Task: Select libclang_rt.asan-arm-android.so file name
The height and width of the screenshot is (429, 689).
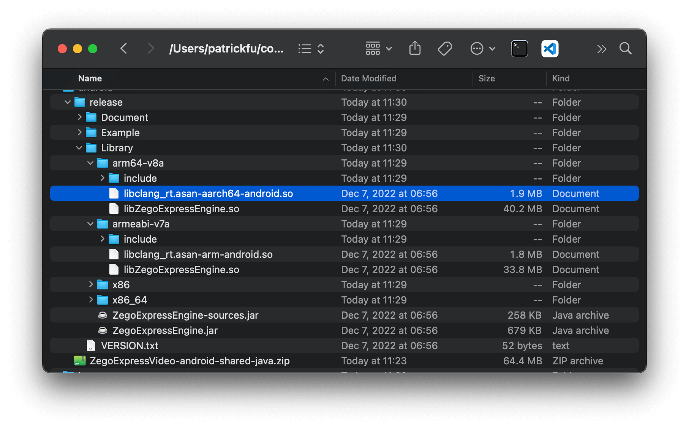Action: (198, 254)
